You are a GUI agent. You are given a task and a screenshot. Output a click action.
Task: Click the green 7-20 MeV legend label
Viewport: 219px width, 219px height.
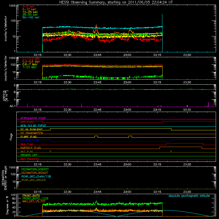point(30,67)
